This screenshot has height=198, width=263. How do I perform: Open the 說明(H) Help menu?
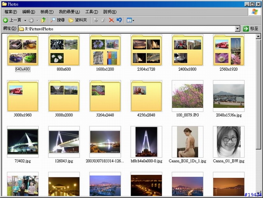pos(110,12)
